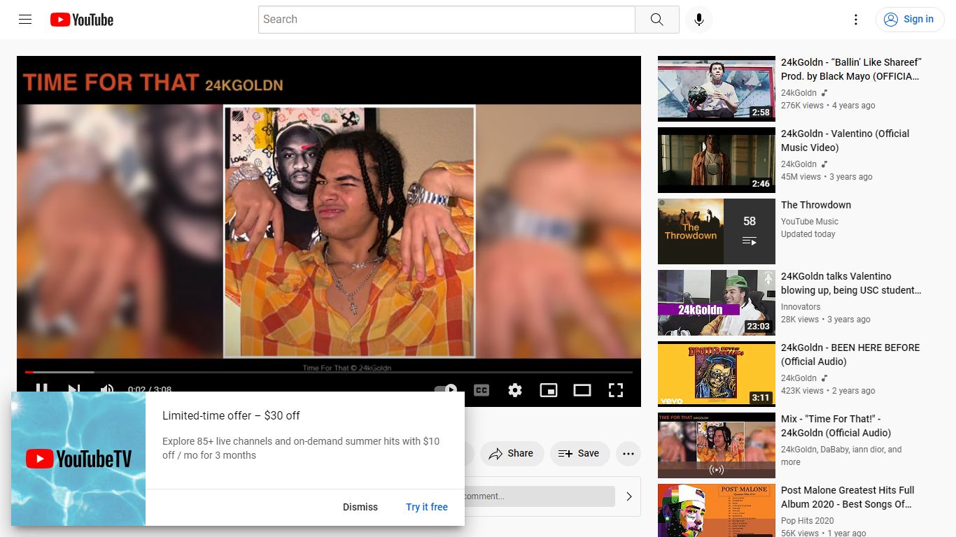This screenshot has height=537, width=956.
Task: Click the "28K views" text
Action: tap(800, 320)
